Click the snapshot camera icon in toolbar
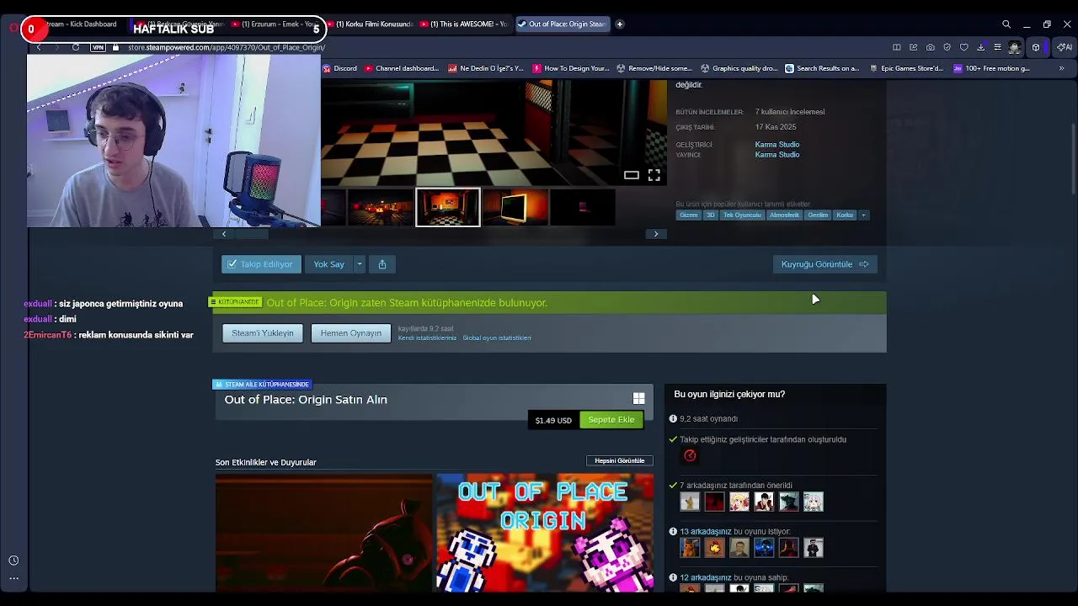The image size is (1078, 606). [x=930, y=47]
